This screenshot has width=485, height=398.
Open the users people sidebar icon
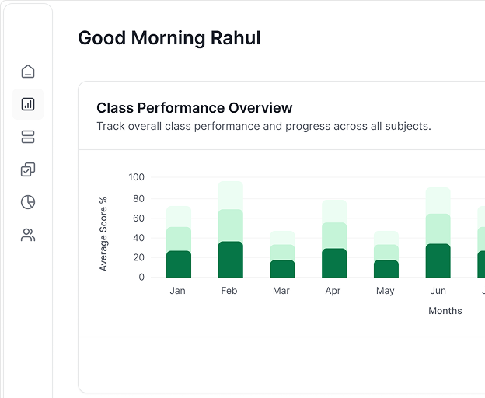[28, 235]
